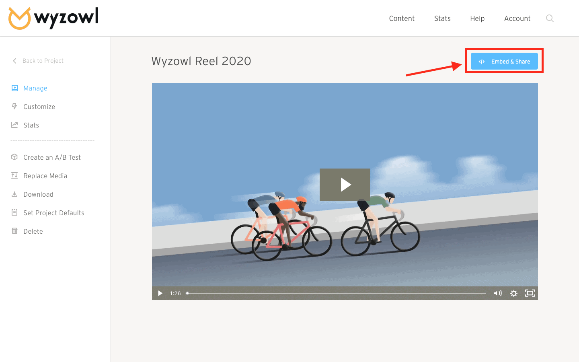This screenshot has height=362, width=579.
Task: Click the sidebar Stats chart icon
Action: pyautogui.click(x=14, y=125)
